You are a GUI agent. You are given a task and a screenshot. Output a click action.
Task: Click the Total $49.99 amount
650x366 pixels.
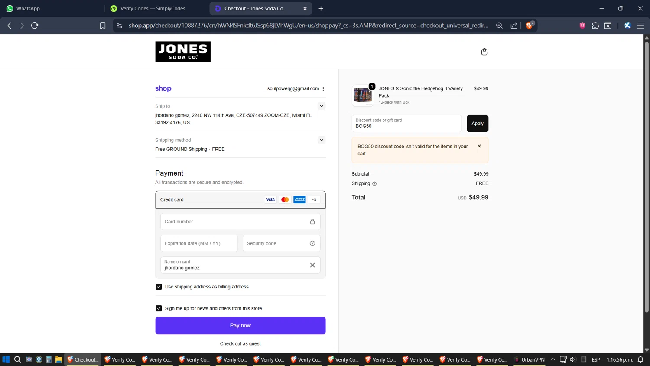tap(478, 197)
